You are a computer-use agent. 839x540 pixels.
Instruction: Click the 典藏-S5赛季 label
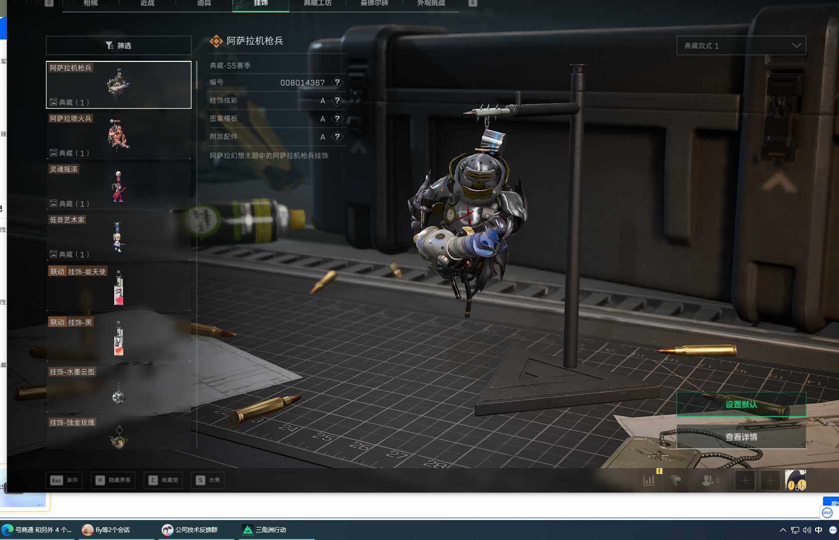pyautogui.click(x=230, y=65)
